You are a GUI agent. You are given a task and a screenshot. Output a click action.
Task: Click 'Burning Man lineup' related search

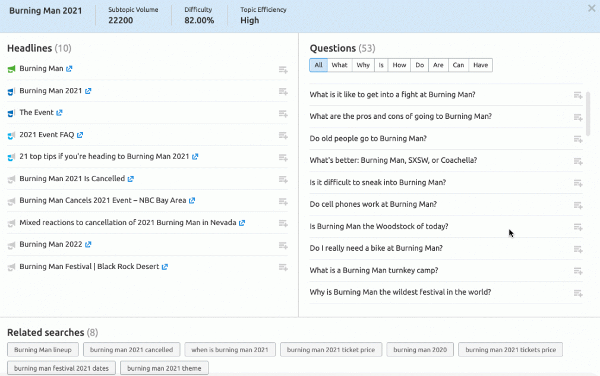point(43,350)
